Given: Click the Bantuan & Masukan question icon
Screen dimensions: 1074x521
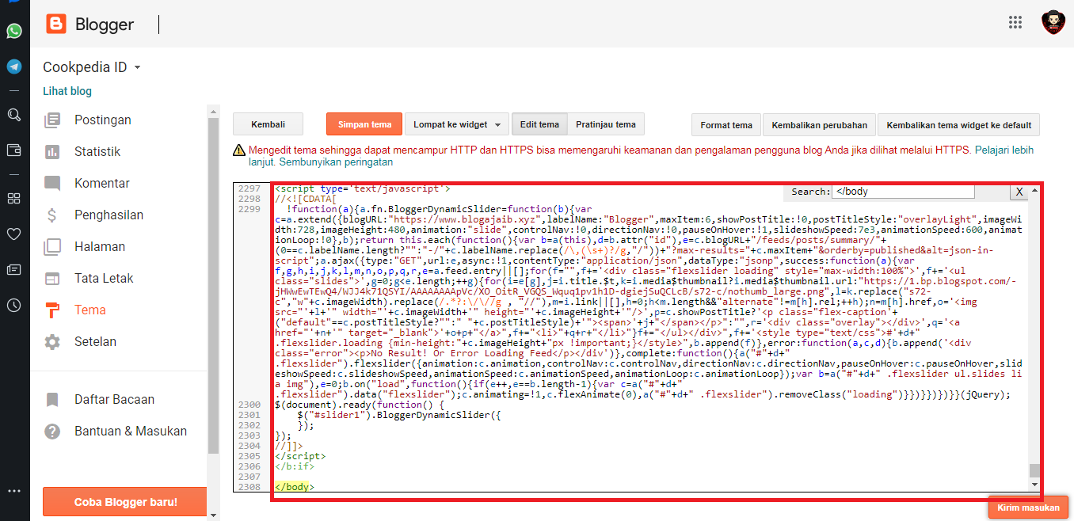Looking at the screenshot, I should click(52, 432).
